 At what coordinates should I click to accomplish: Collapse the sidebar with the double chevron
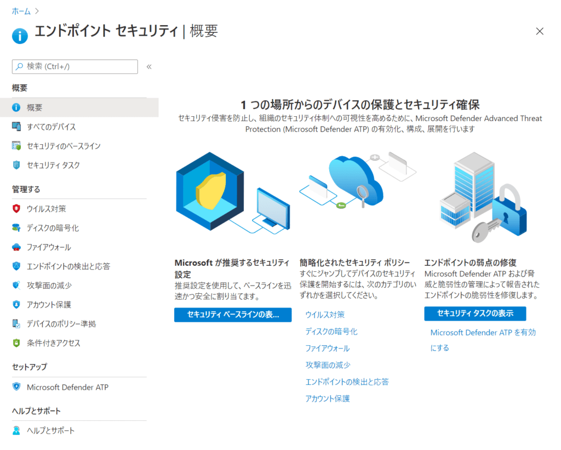coord(149,66)
